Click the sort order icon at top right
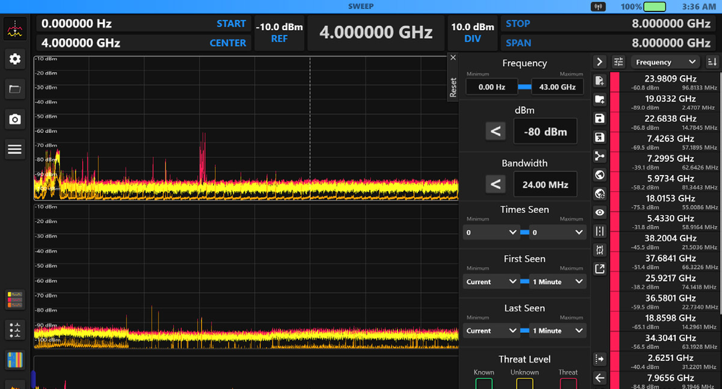722x389 pixels. pos(712,62)
